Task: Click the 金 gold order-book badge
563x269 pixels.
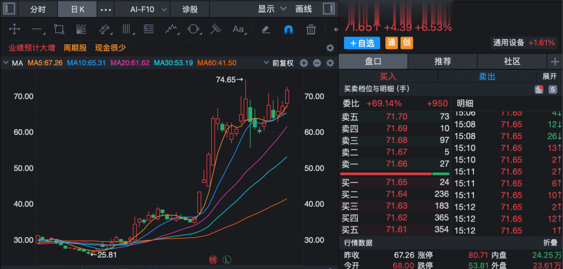Action: pos(539,89)
